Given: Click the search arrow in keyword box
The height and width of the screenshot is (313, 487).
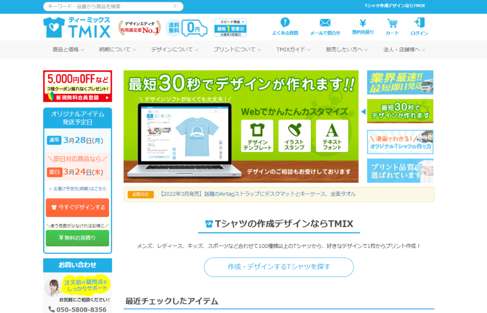Looking at the screenshot, I should point(175,6).
